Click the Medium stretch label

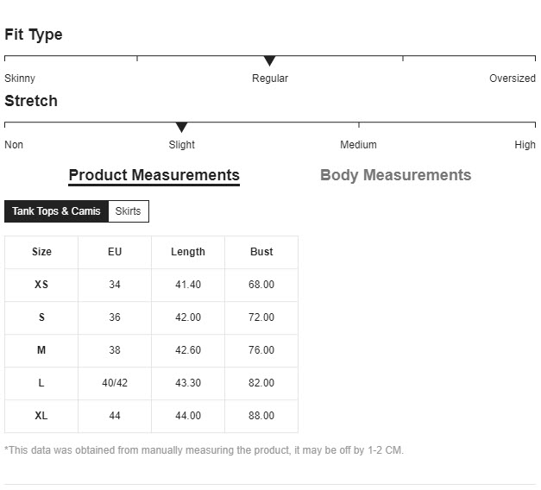[358, 145]
